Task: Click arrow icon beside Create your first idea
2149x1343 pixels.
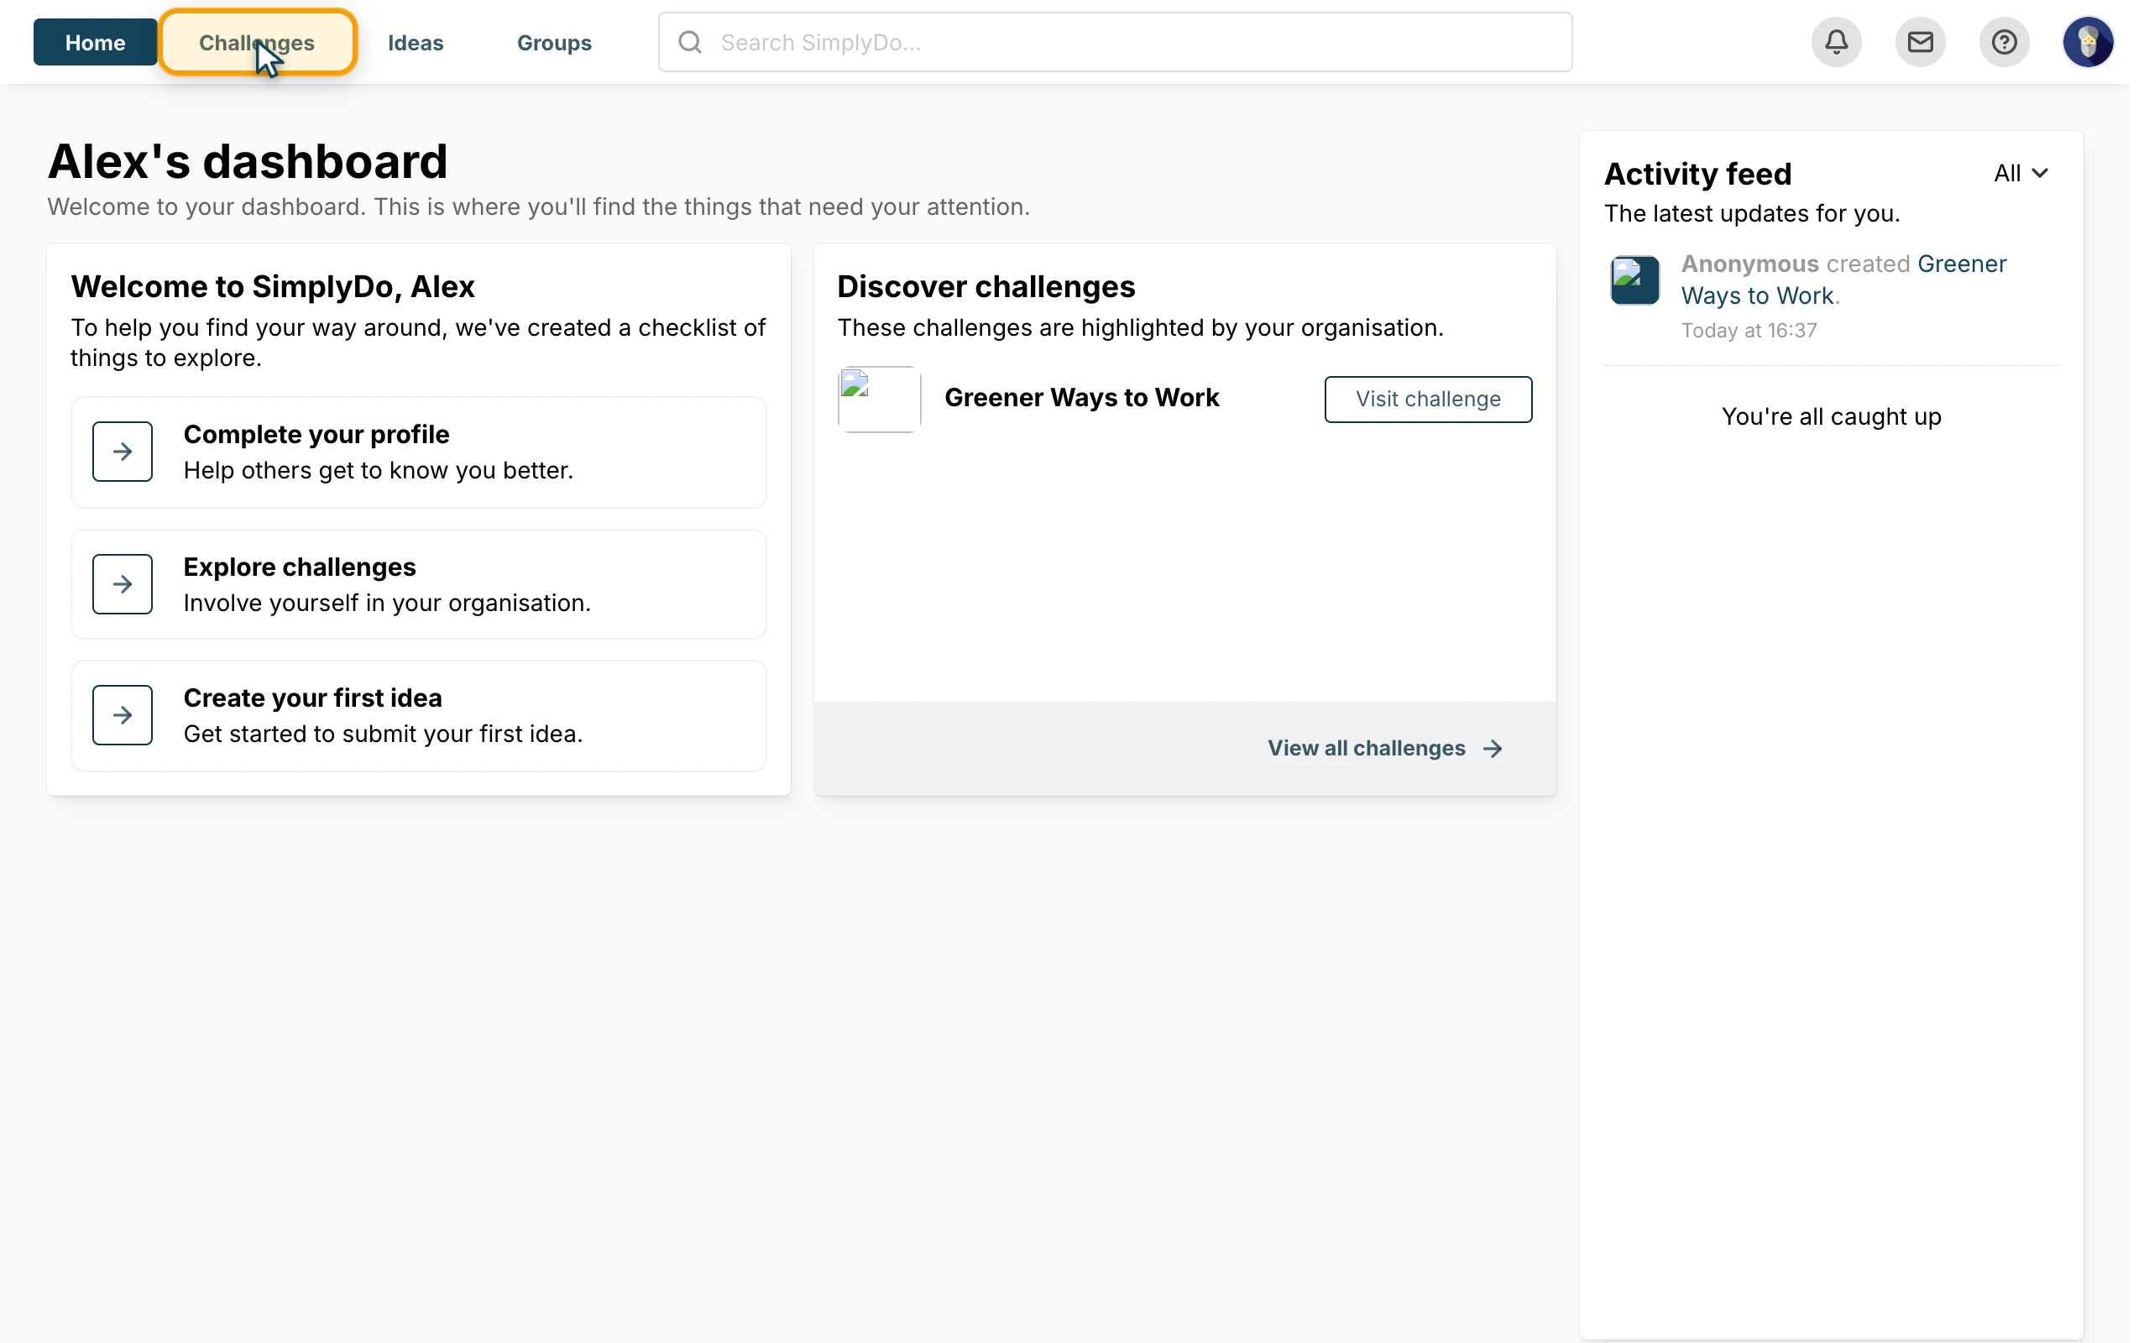Action: point(123,715)
